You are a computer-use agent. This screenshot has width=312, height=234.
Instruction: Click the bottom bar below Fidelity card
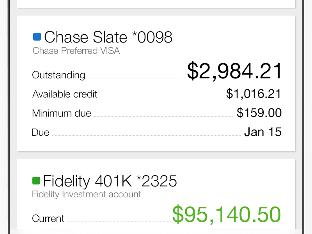(156, 231)
